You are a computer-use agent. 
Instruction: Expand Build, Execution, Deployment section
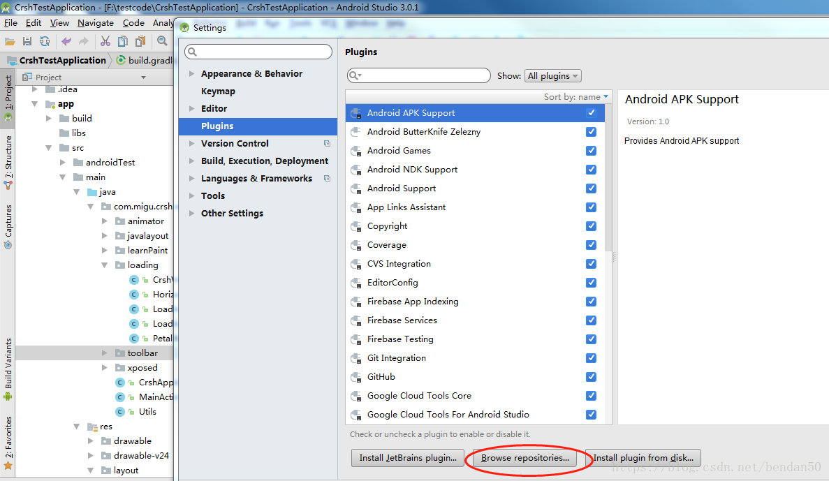[x=191, y=161]
